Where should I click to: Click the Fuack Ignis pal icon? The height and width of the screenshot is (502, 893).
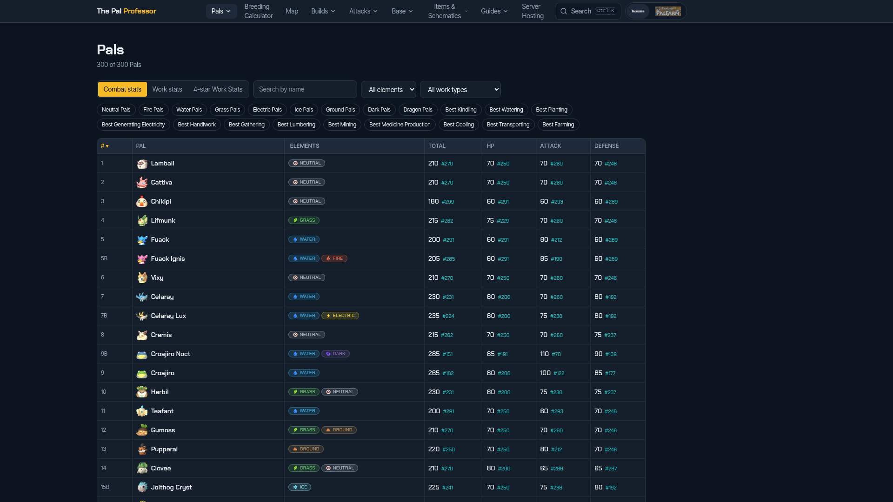142,259
